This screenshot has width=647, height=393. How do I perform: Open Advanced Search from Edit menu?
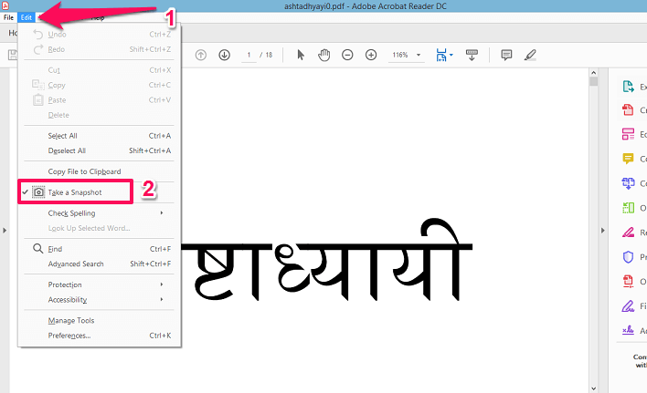99,264
